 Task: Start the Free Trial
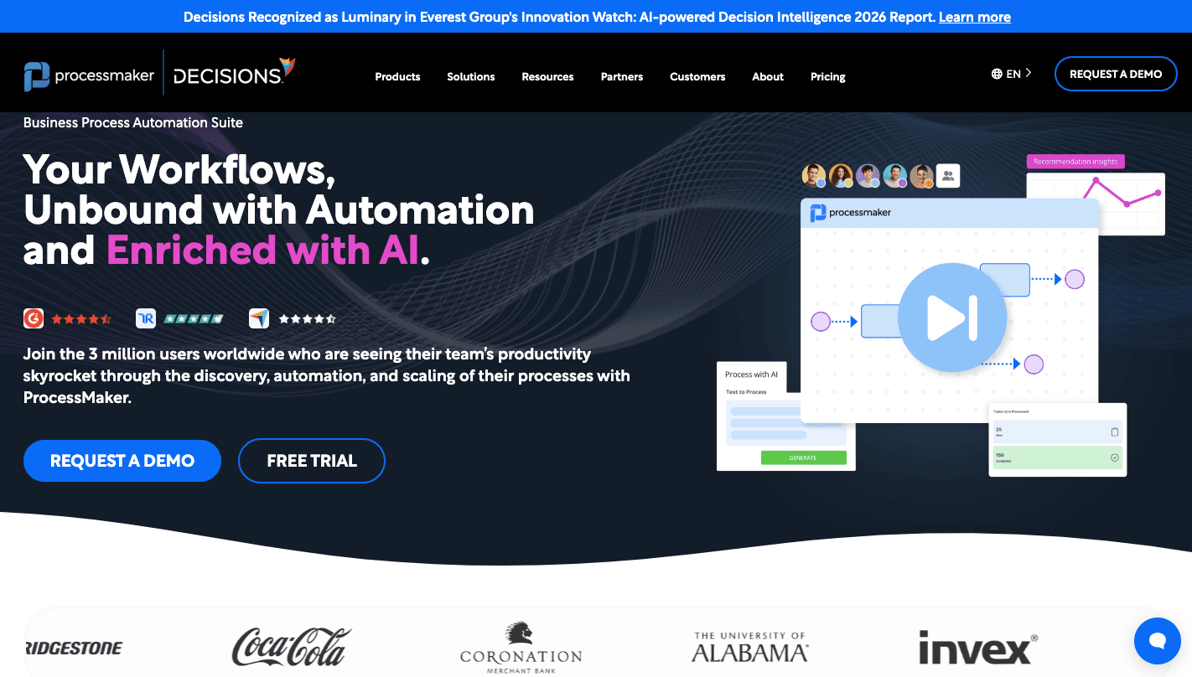tap(312, 461)
